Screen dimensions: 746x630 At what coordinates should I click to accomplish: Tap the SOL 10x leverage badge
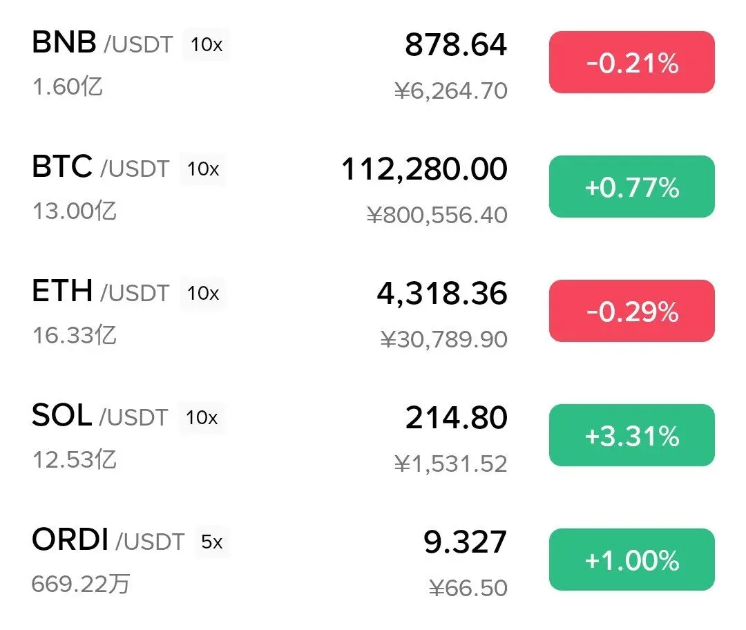click(201, 417)
